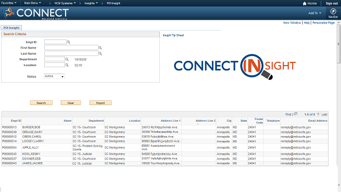Click the Find link in results grid
Screen dimensions: 341x192
[x=288, y=114]
